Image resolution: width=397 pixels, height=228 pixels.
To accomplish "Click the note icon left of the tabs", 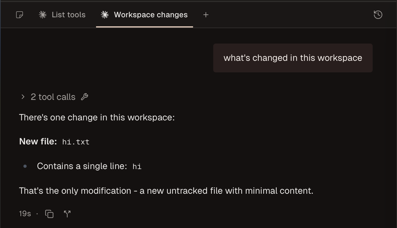I will pos(20,15).
